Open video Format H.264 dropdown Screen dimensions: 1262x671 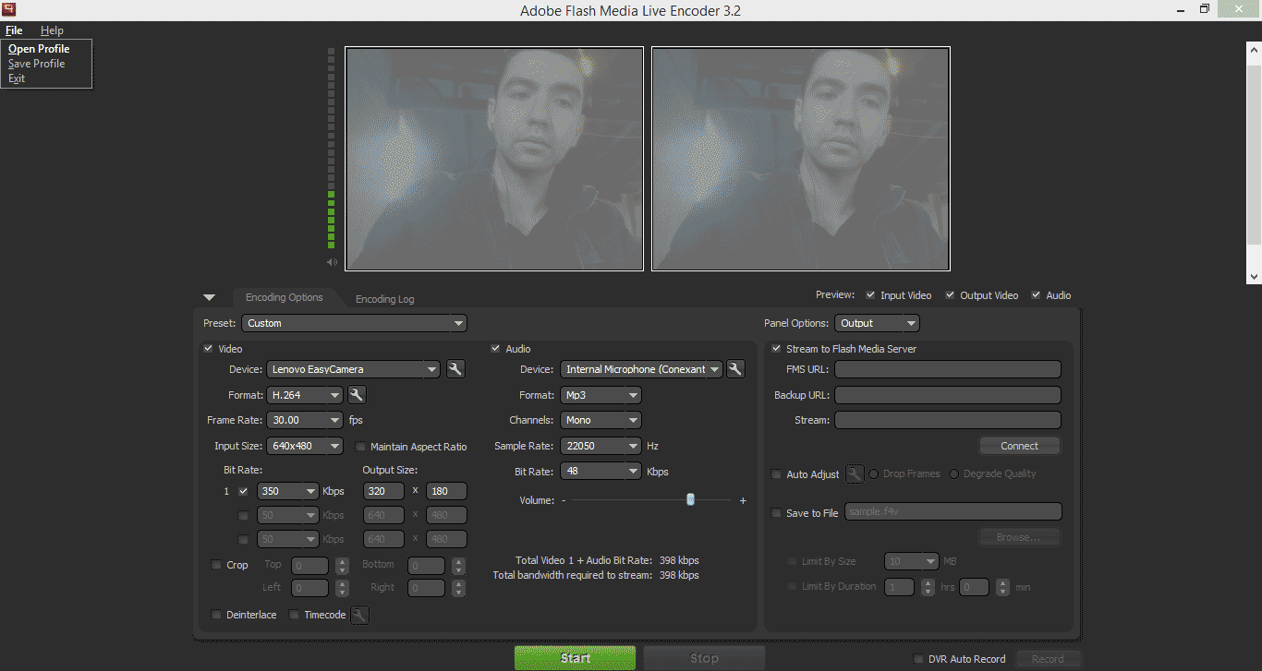click(x=305, y=395)
